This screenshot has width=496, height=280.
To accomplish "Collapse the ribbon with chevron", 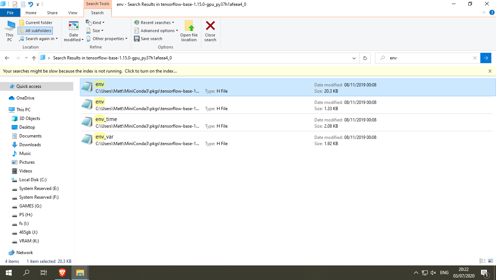I will [485, 12].
